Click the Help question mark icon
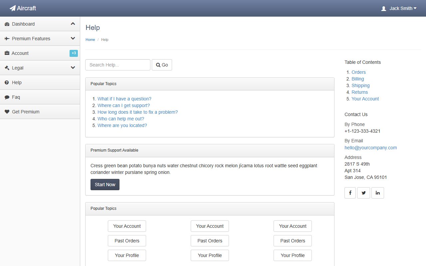 pos(7,82)
